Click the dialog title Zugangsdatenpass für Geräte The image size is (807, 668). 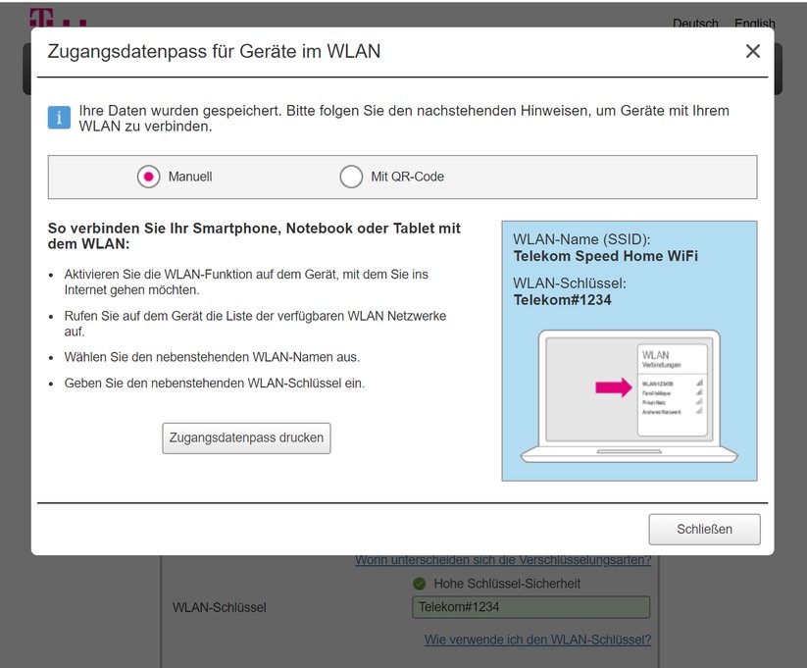tap(214, 51)
